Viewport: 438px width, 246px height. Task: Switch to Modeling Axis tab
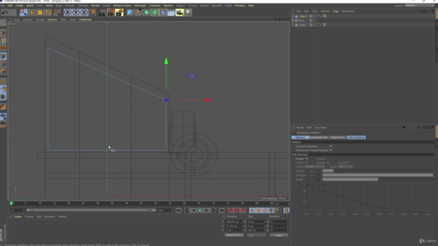tap(319, 137)
